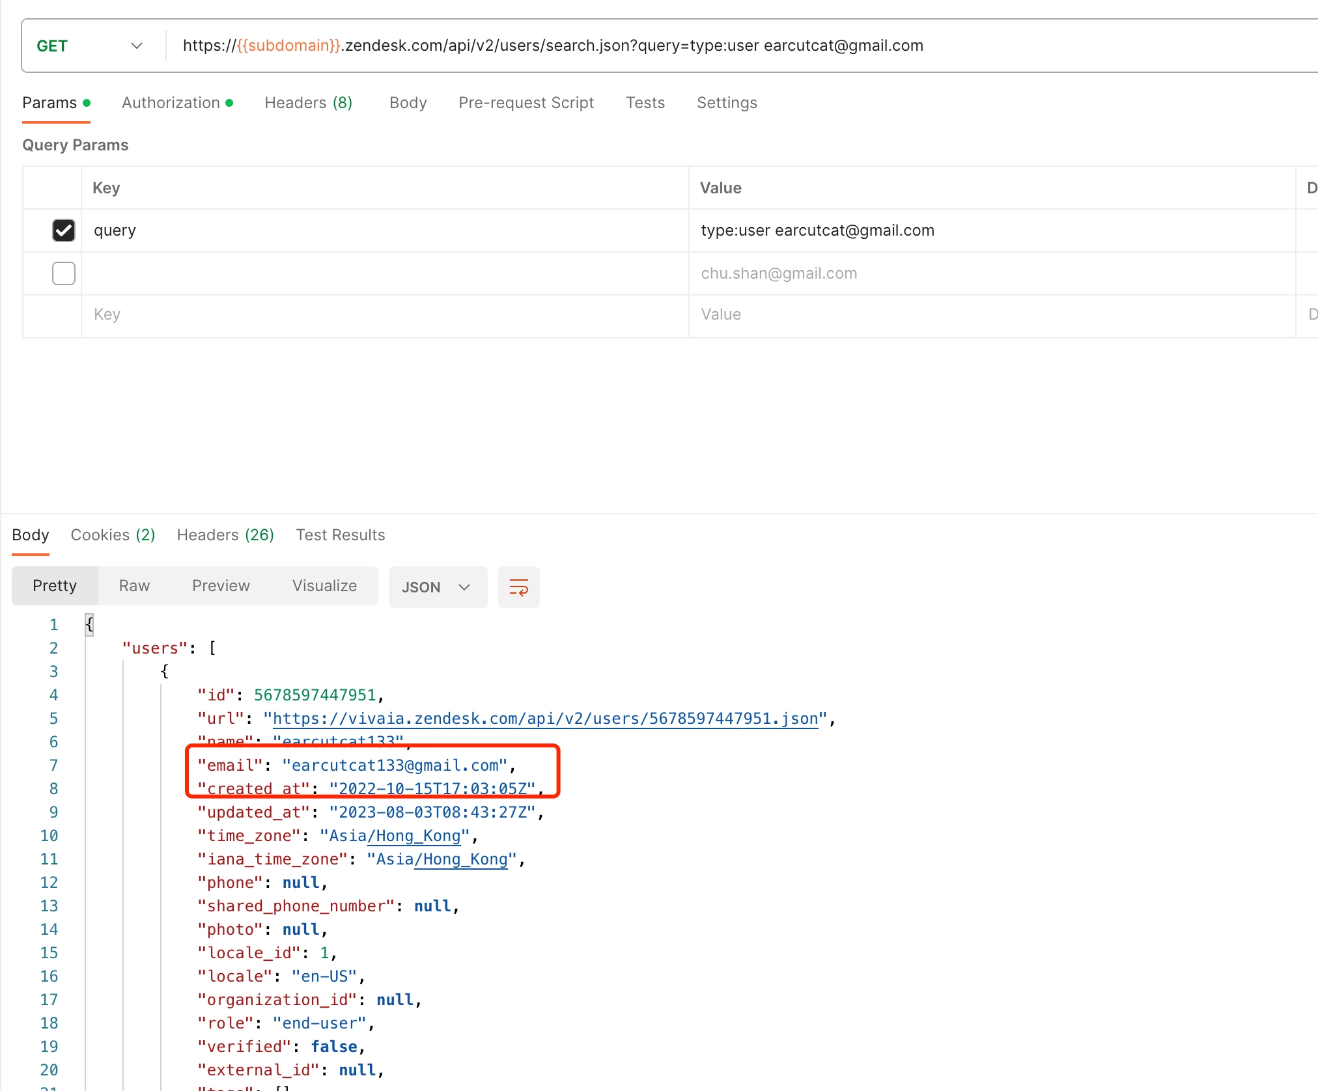This screenshot has height=1091, width=1318.
Task: Open the Settings tab
Action: [x=726, y=103]
